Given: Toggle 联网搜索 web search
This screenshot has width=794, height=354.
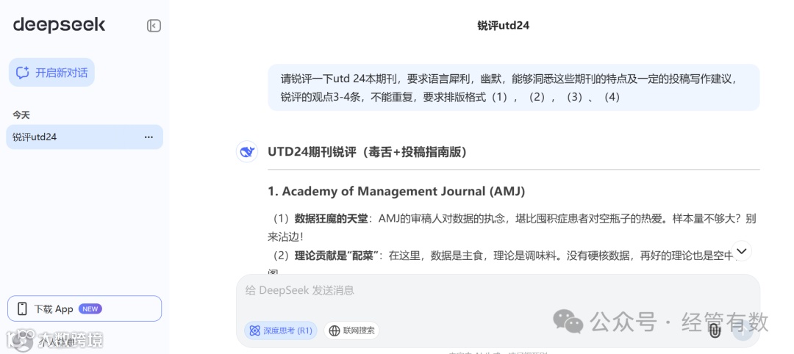Looking at the screenshot, I should [351, 330].
